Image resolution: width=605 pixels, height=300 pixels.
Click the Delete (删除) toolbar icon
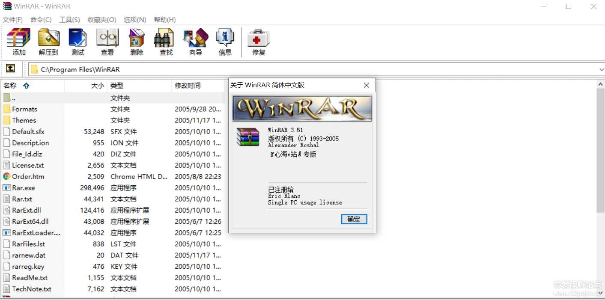[137, 42]
